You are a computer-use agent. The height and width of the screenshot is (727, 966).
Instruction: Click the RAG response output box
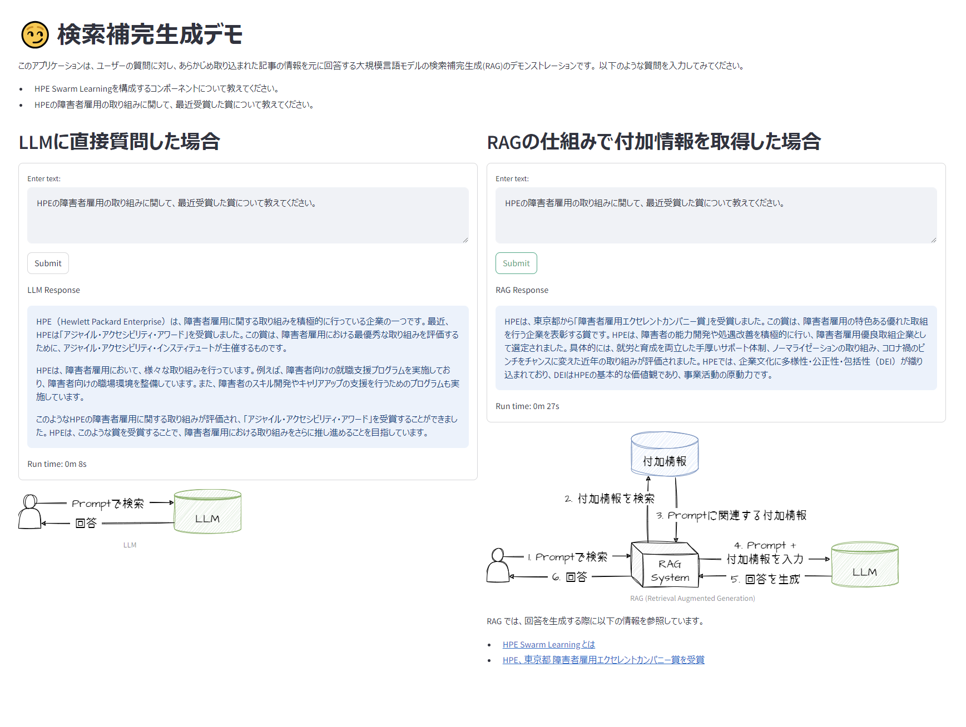(716, 348)
